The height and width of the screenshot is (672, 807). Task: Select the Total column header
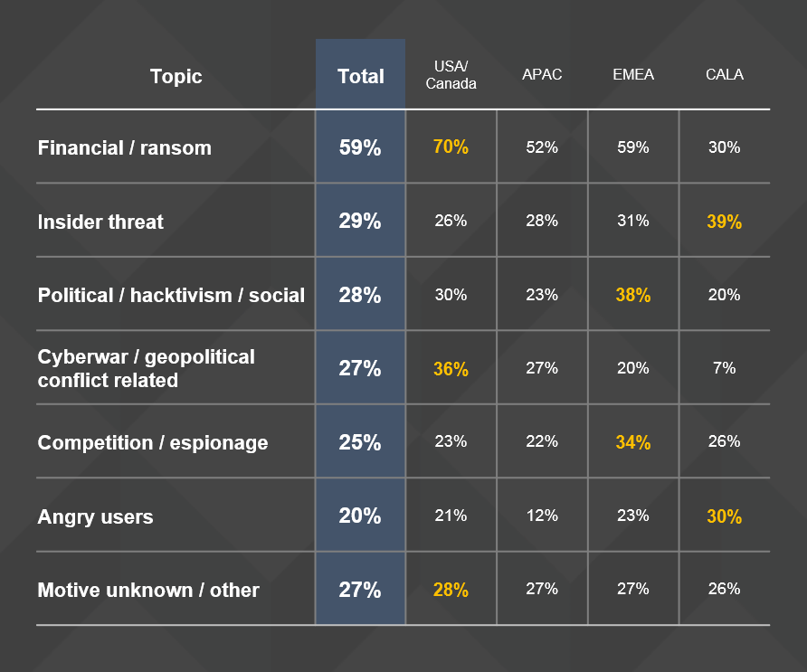[360, 77]
